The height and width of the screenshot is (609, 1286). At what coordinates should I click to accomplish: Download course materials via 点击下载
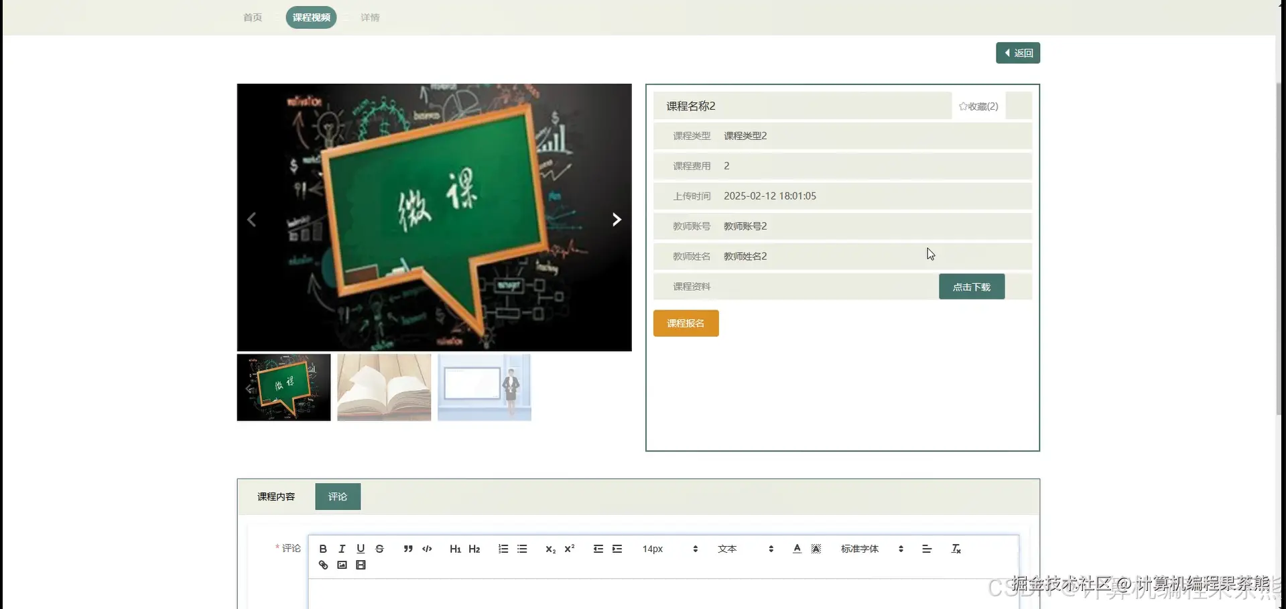pyautogui.click(x=972, y=286)
